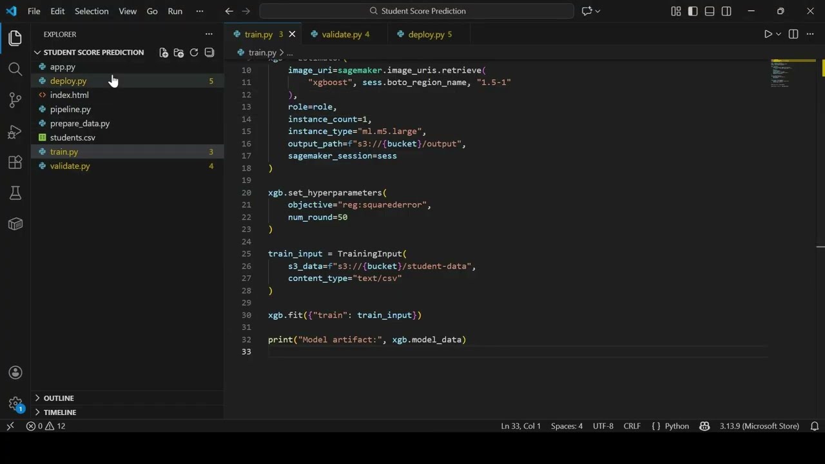The width and height of the screenshot is (825, 464).
Task: Expand the TIMELINE section
Action: point(60,412)
